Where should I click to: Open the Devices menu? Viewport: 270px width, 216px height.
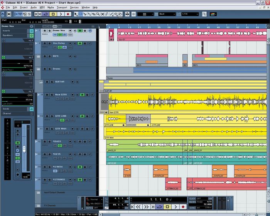(74, 7)
